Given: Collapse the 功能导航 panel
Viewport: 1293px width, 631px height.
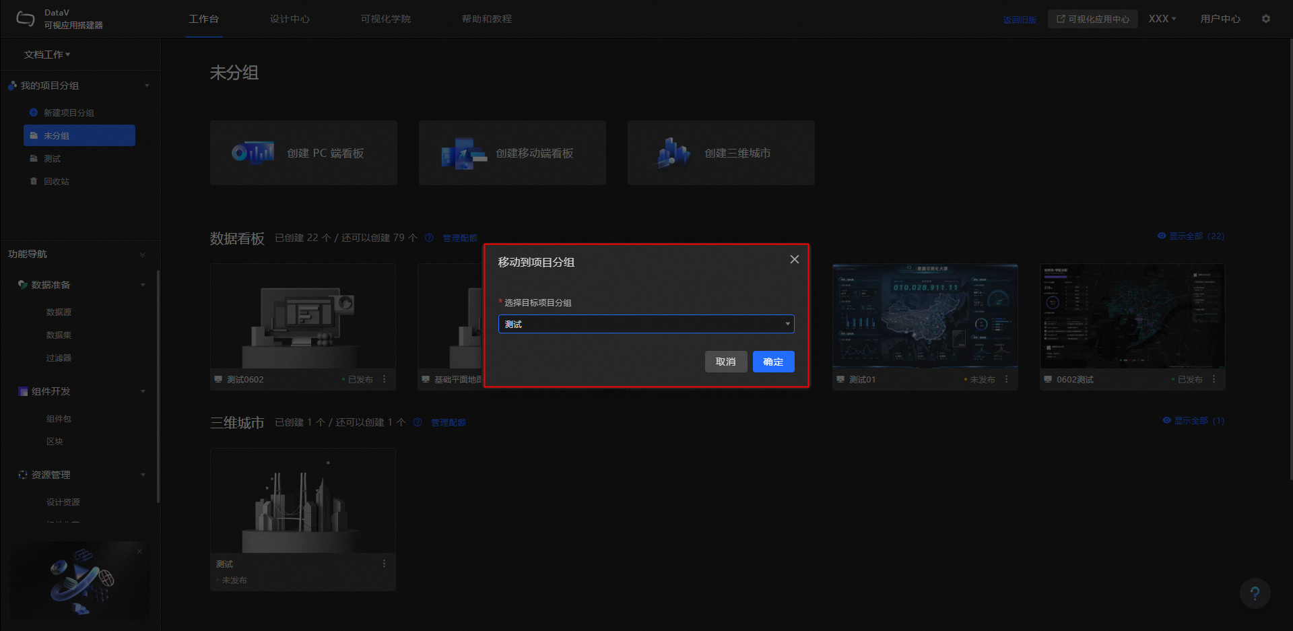Looking at the screenshot, I should (x=142, y=255).
